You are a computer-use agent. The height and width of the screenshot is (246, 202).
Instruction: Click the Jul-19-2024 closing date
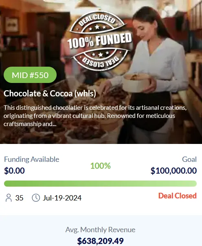(x=62, y=198)
